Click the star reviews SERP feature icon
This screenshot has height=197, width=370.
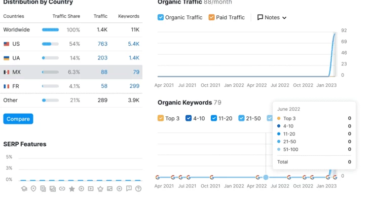point(72,189)
